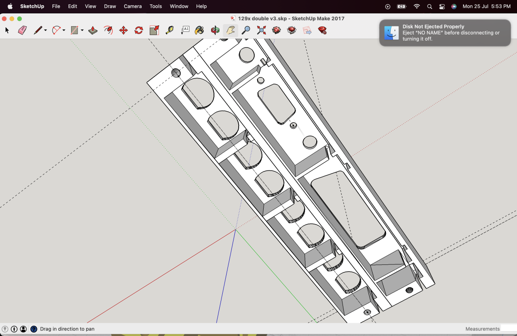The image size is (517, 336).
Task: Click the Instructor help question icon
Action: [34, 329]
